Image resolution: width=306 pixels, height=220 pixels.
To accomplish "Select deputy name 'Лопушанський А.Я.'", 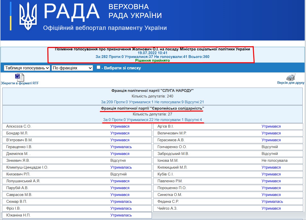I will (23, 181).
